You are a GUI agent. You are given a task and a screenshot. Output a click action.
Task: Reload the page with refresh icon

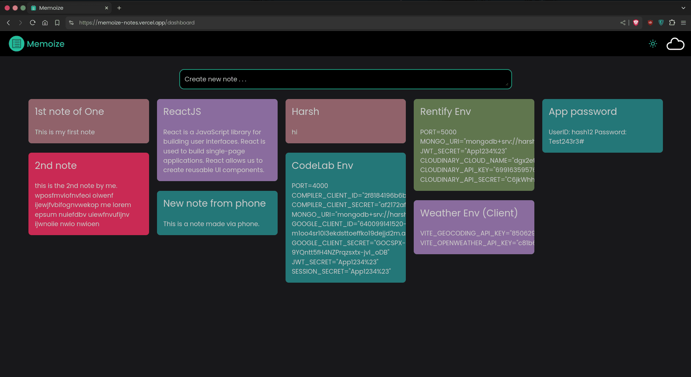(32, 23)
